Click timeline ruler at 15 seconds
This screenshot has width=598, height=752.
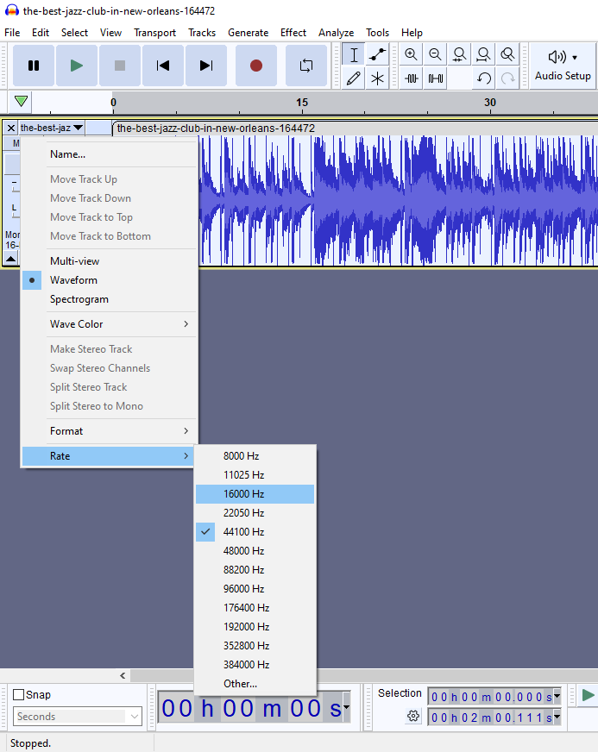[x=302, y=103]
